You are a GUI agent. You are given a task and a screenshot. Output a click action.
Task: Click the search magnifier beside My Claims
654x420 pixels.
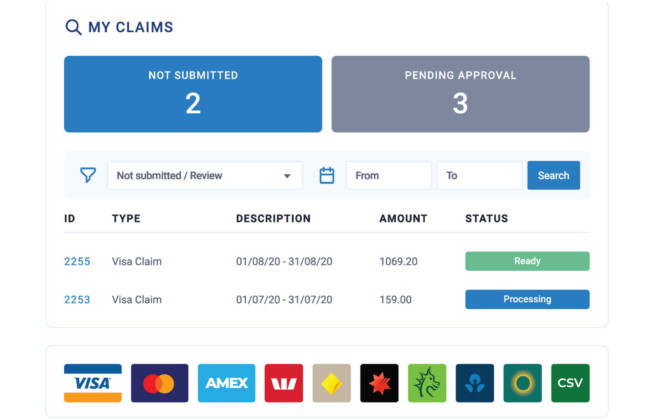tap(73, 27)
